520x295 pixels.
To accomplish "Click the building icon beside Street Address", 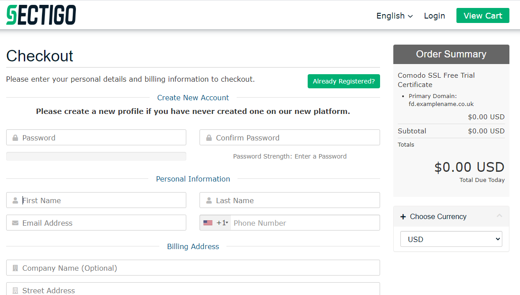I will point(15,290).
